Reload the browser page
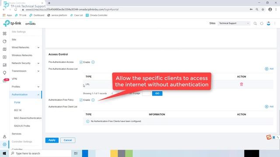 [16, 10]
